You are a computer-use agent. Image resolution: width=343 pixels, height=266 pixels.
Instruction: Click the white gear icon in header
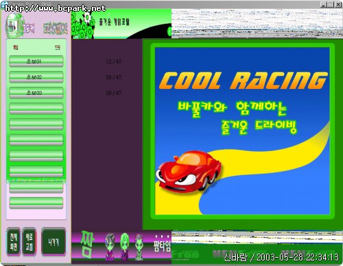[87, 17]
